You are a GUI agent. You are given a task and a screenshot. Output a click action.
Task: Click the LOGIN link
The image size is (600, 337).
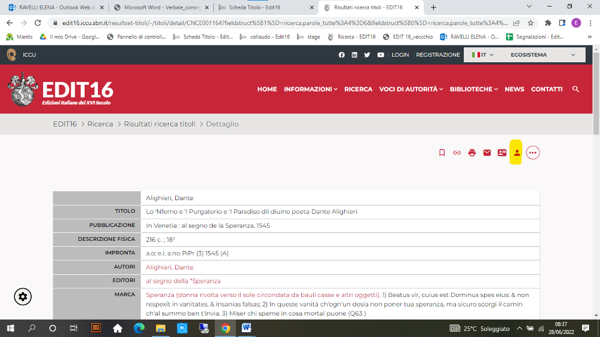point(400,55)
